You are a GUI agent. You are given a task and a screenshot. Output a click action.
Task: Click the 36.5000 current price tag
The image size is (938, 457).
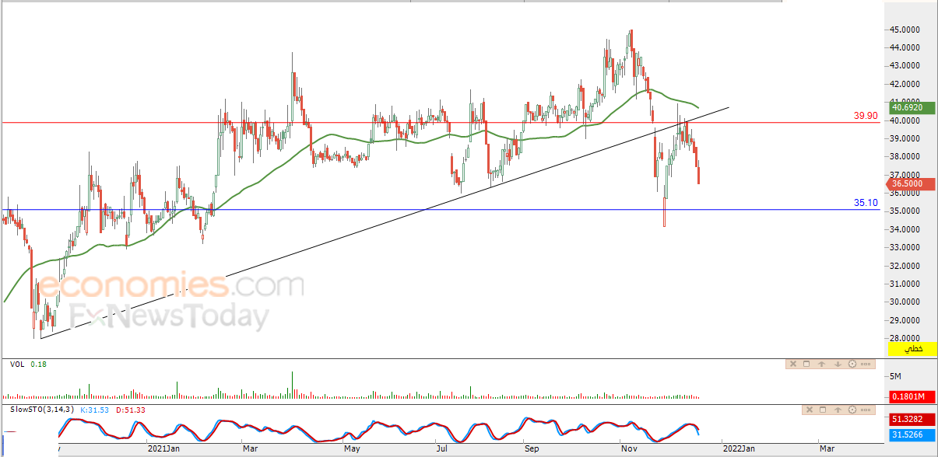click(912, 184)
